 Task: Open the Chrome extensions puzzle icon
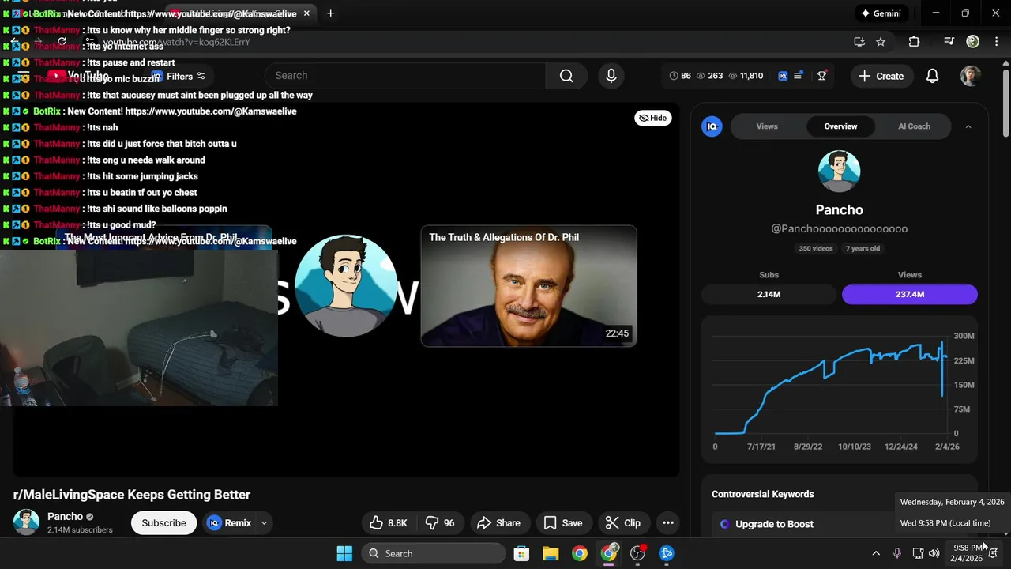click(x=914, y=42)
